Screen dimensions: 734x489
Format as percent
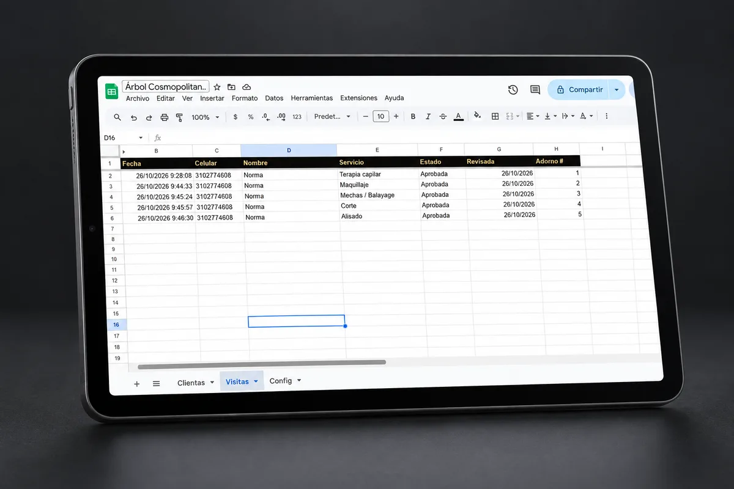[x=251, y=117]
